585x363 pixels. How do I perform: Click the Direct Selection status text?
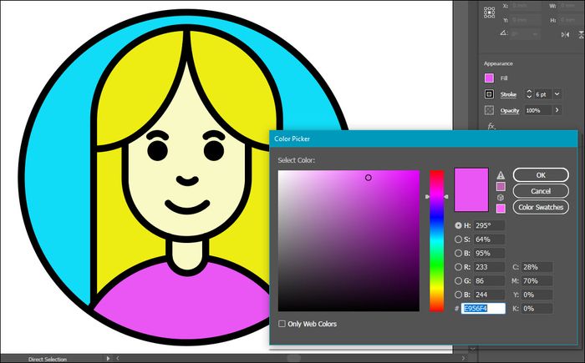[48, 360]
